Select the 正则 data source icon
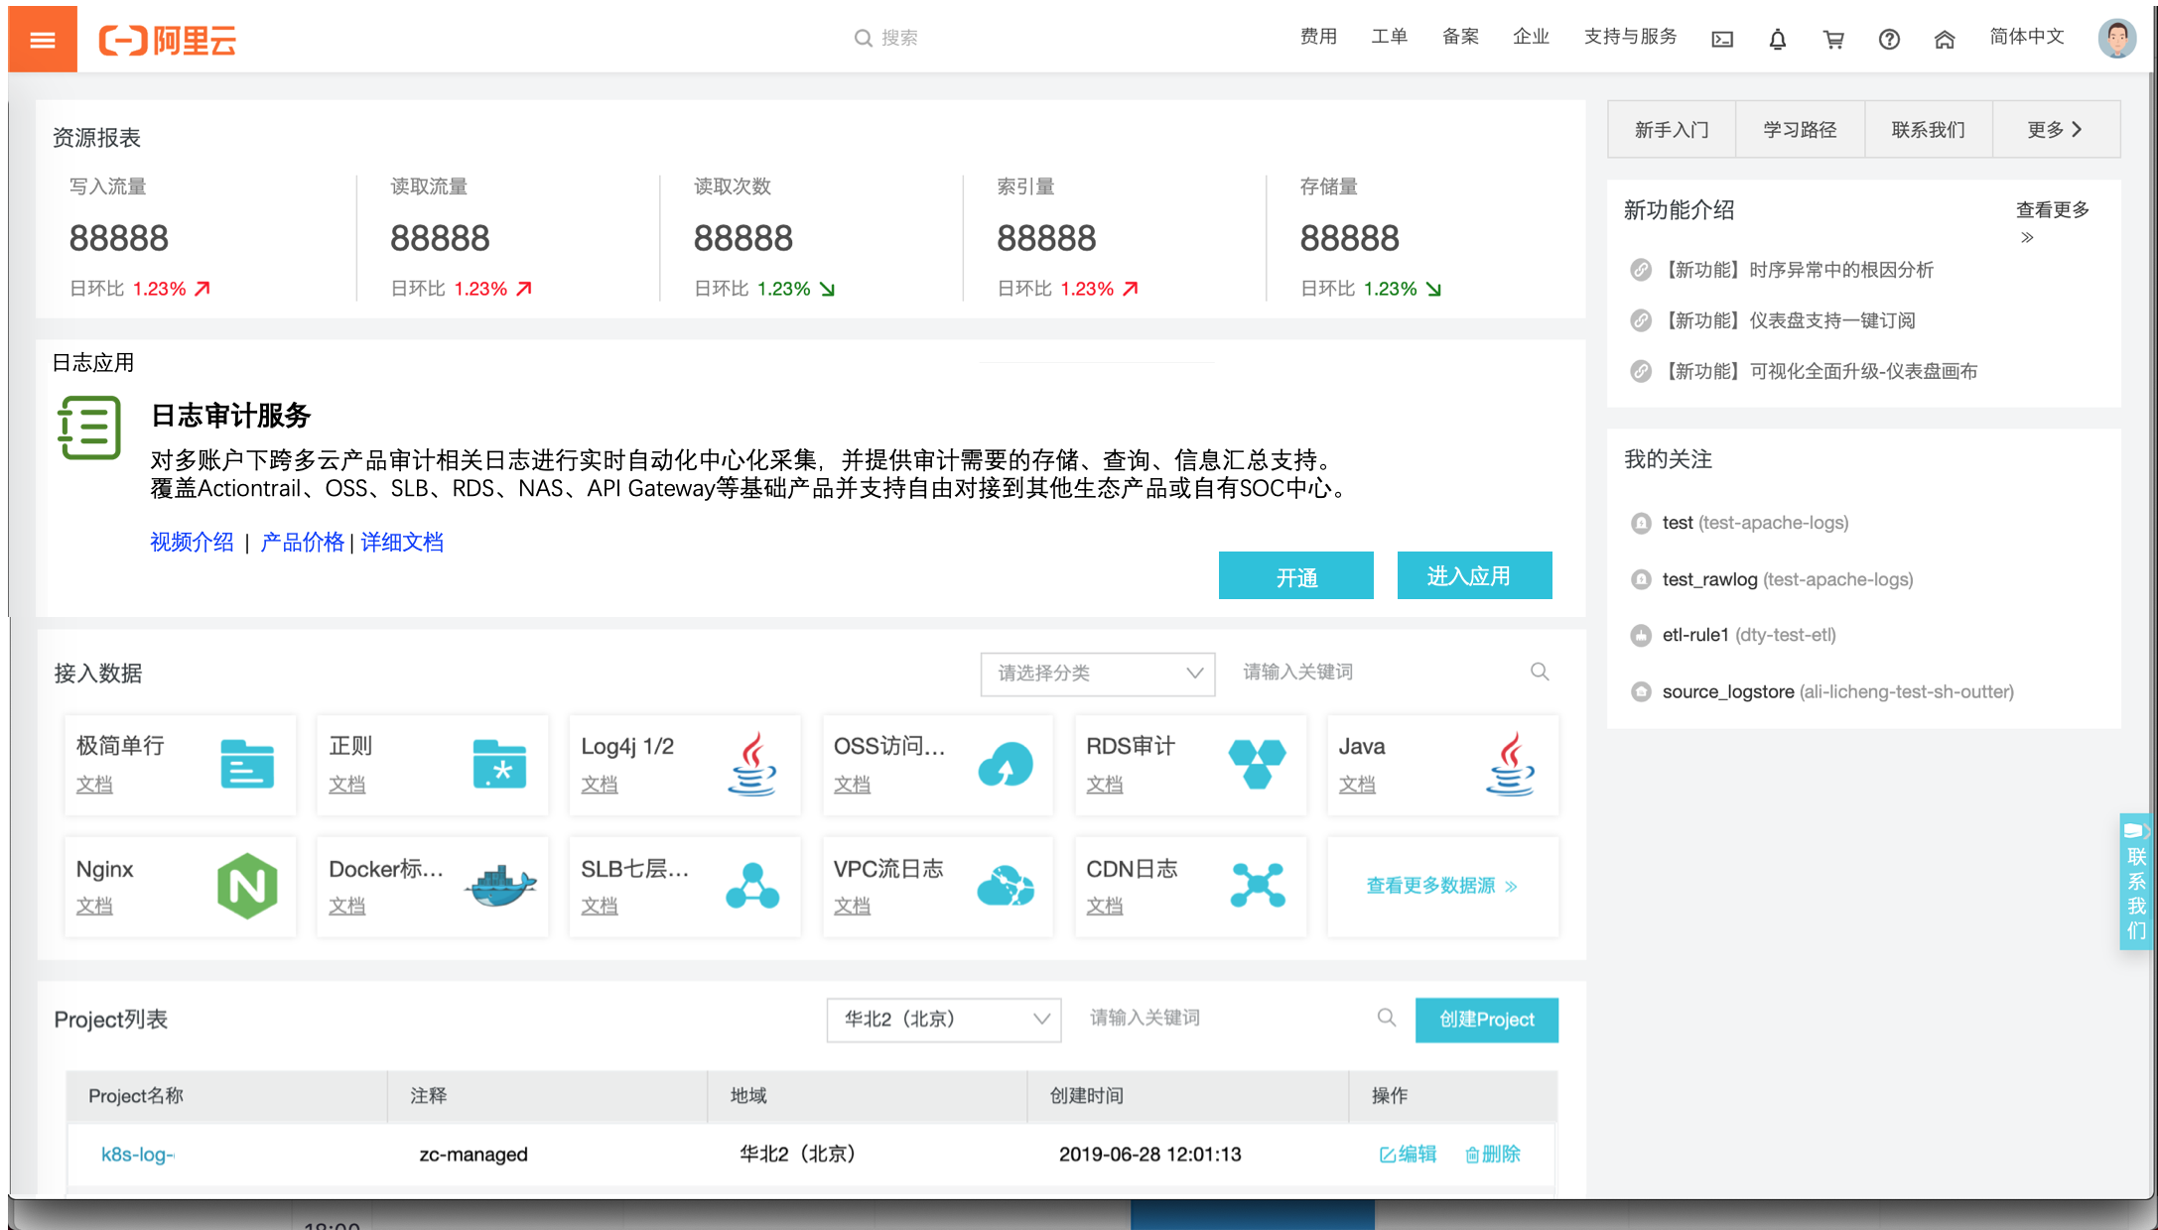 (x=499, y=764)
